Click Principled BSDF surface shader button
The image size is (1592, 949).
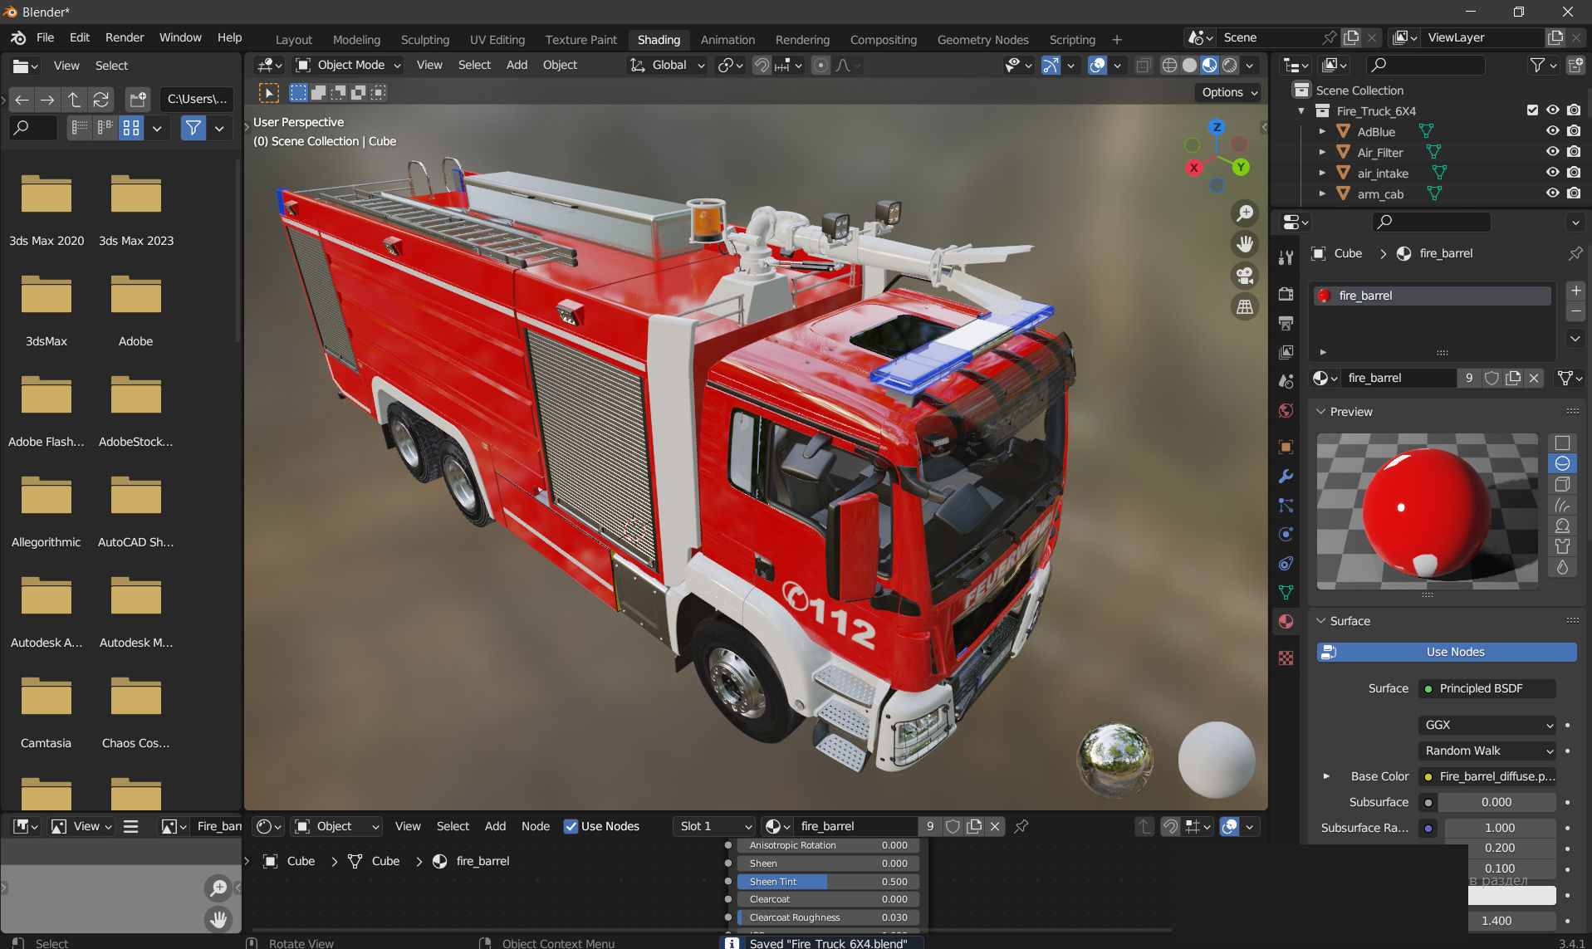[x=1487, y=688]
